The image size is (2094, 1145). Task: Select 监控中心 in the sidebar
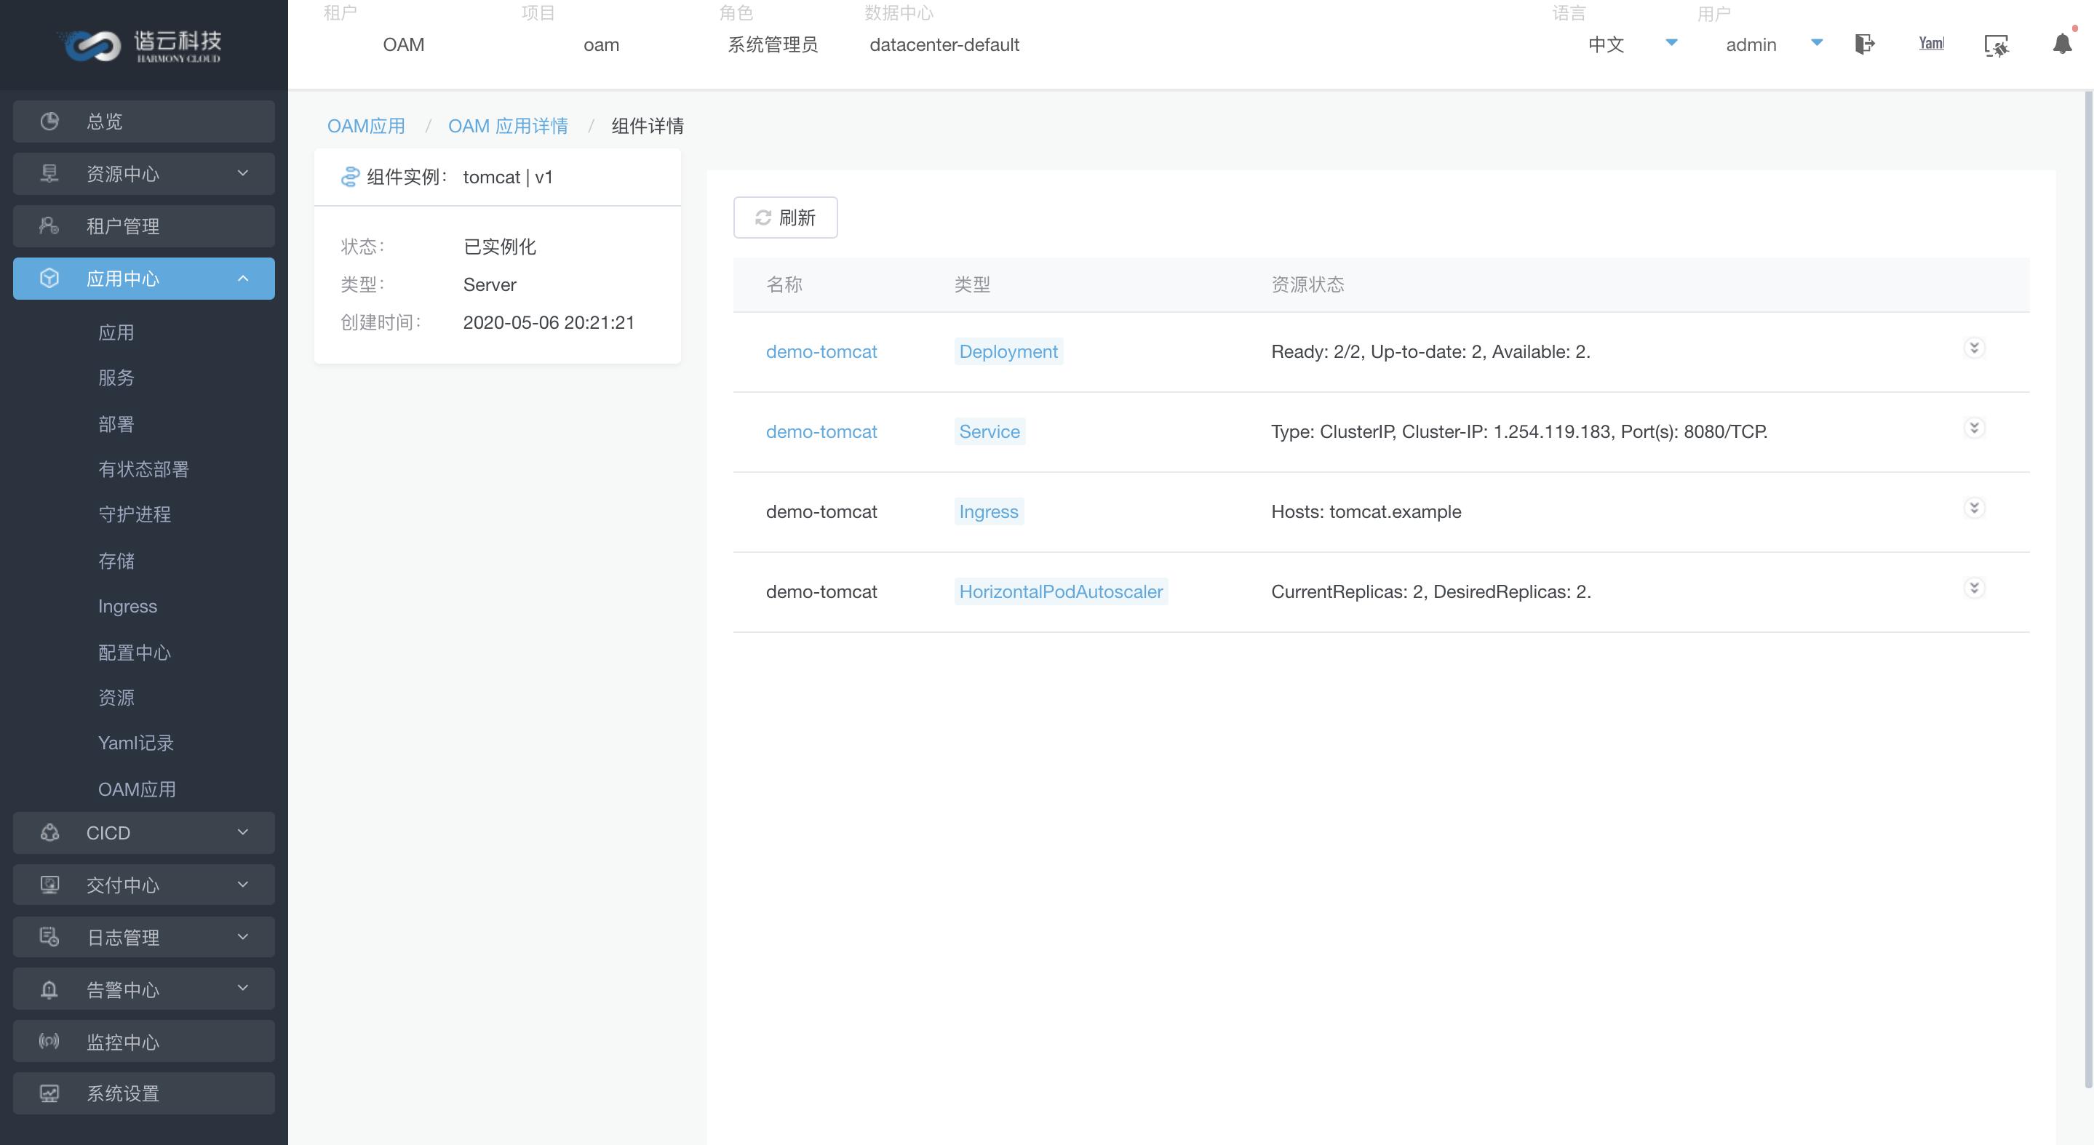[144, 1041]
